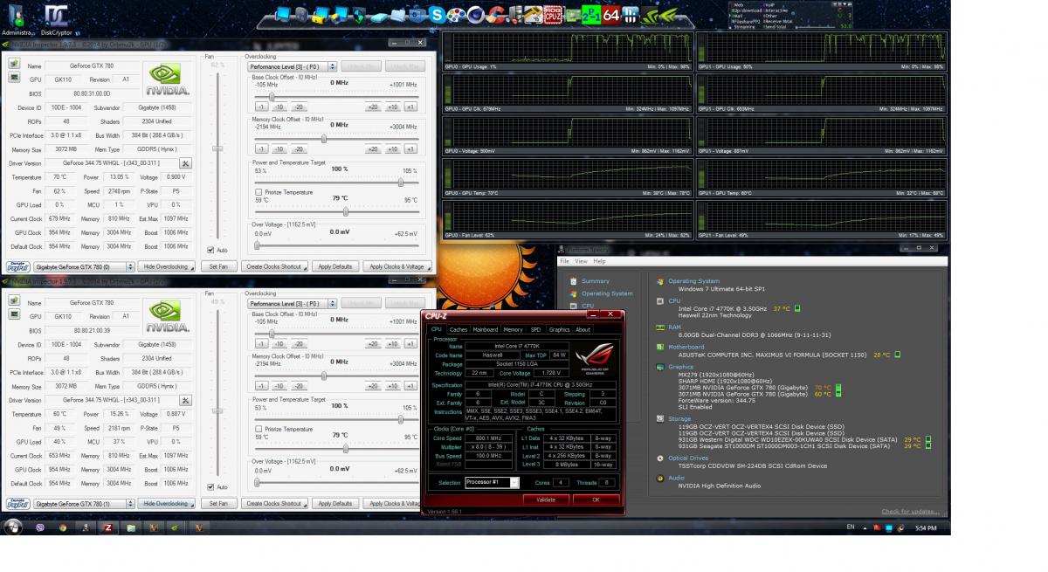Open the Paint palette icon in the dock
The width and height of the screenshot is (1048, 572).
[x=457, y=15]
